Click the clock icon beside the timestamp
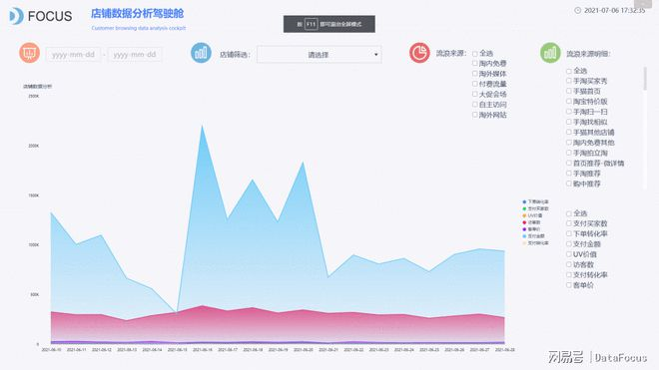 pos(578,11)
